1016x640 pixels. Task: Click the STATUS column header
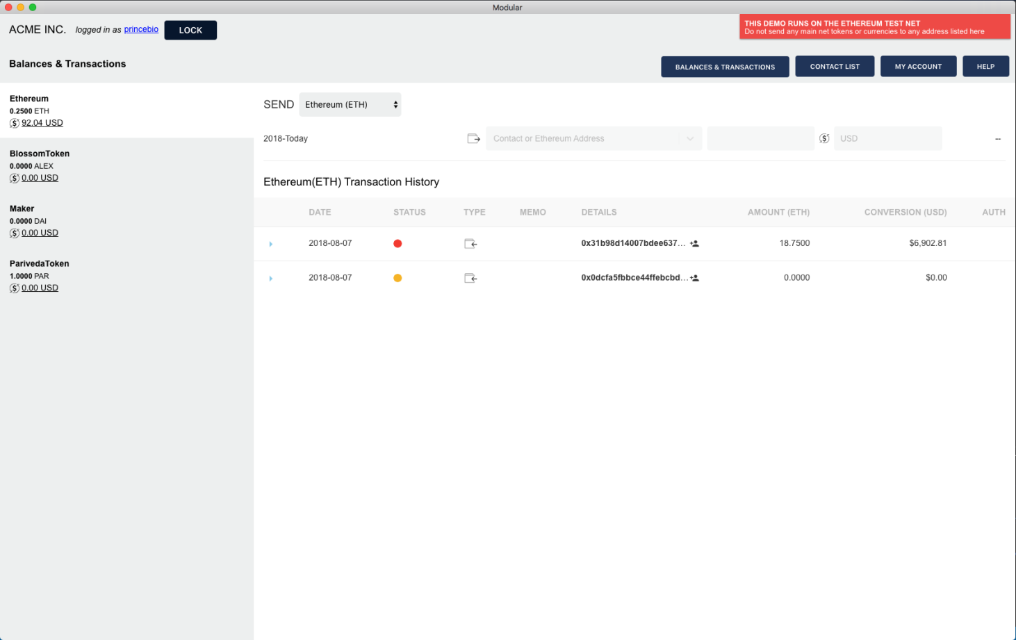point(409,212)
